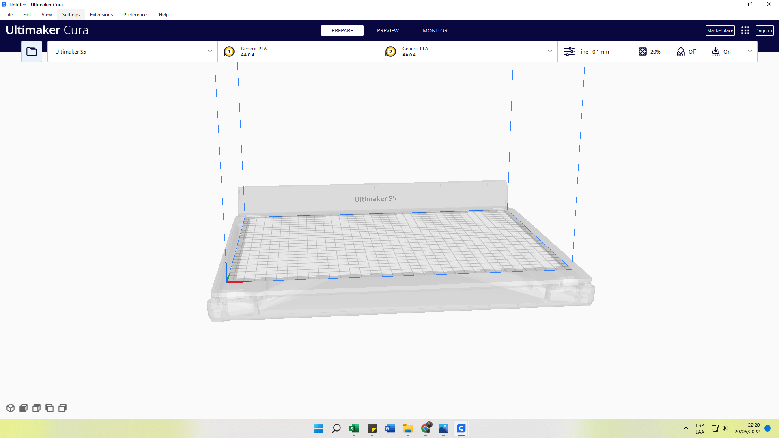The image size is (779, 438).
Task: Click the Fine - 0.1mm profile label
Action: [594, 52]
